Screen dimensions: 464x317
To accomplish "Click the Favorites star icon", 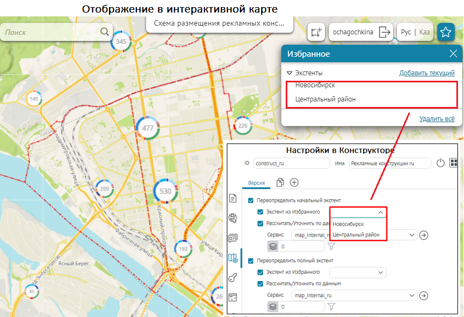I will pyautogui.click(x=445, y=32).
